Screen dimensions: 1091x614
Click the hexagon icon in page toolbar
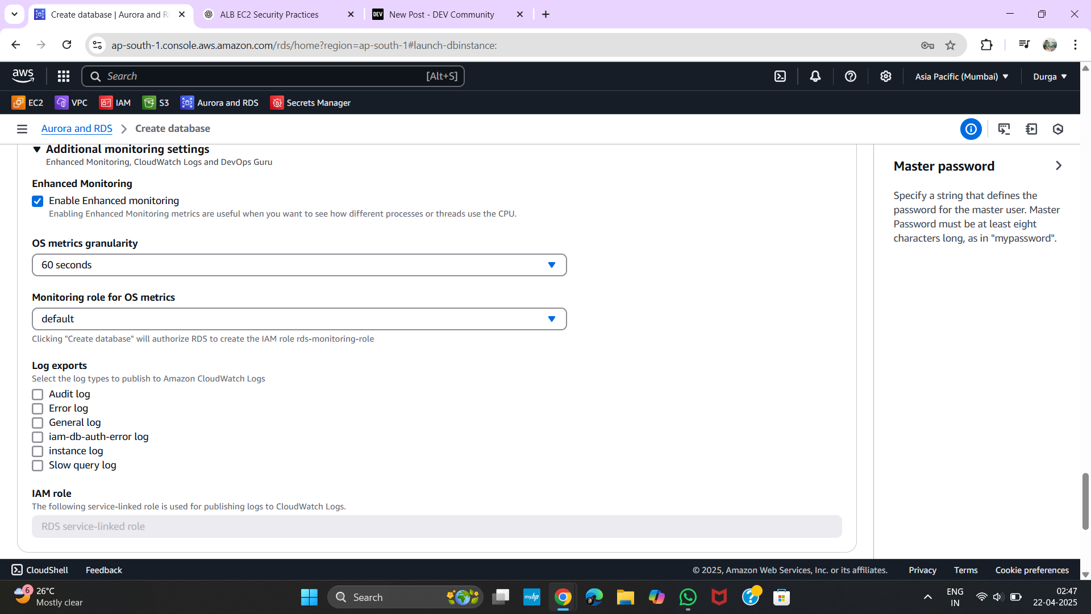(1058, 129)
